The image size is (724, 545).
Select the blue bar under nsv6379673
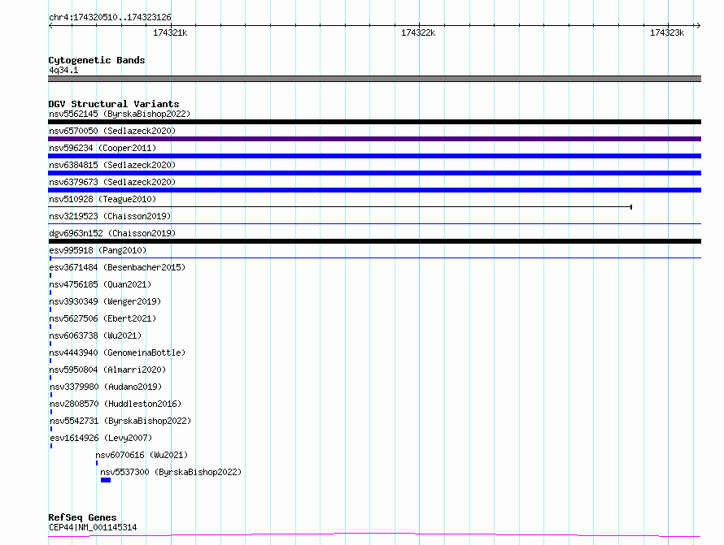coord(374,190)
